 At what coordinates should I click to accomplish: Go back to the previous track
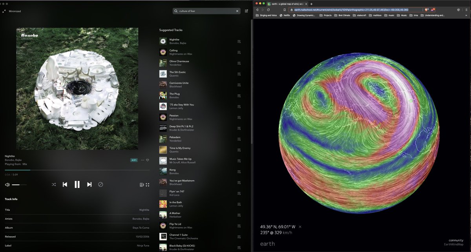coord(65,184)
